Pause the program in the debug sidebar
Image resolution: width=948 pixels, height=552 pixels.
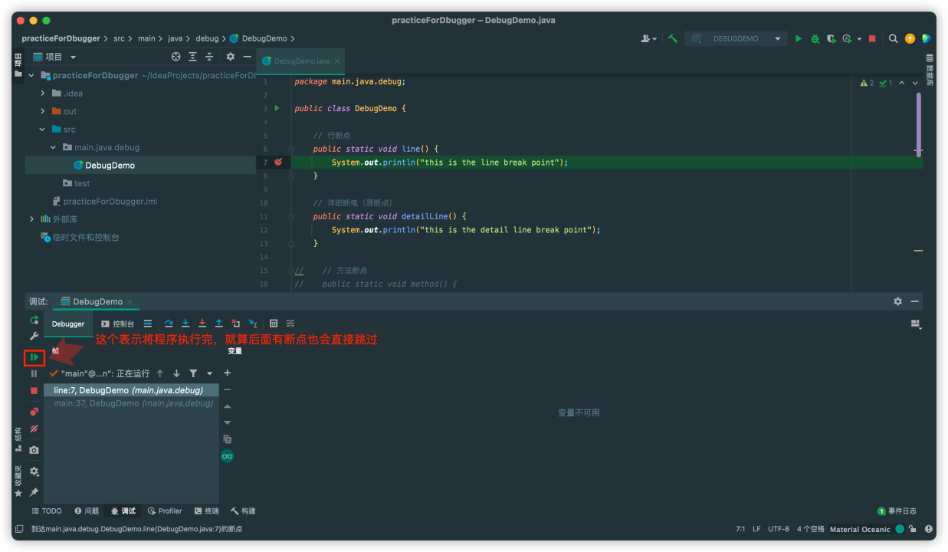34,373
